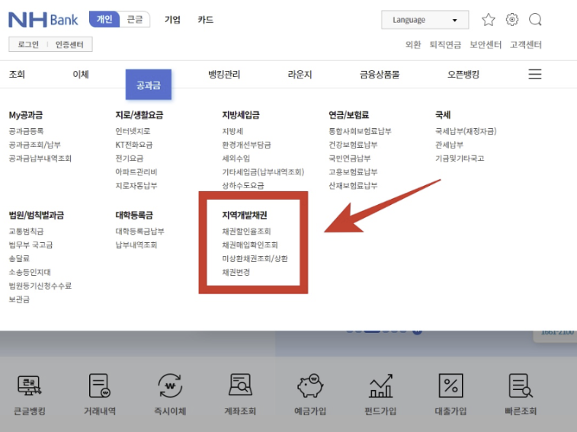Click the 펀드가입 chart icon

[x=380, y=386]
